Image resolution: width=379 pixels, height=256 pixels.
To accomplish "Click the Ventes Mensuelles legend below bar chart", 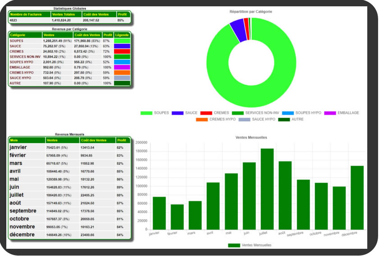I will click(x=250, y=245).
